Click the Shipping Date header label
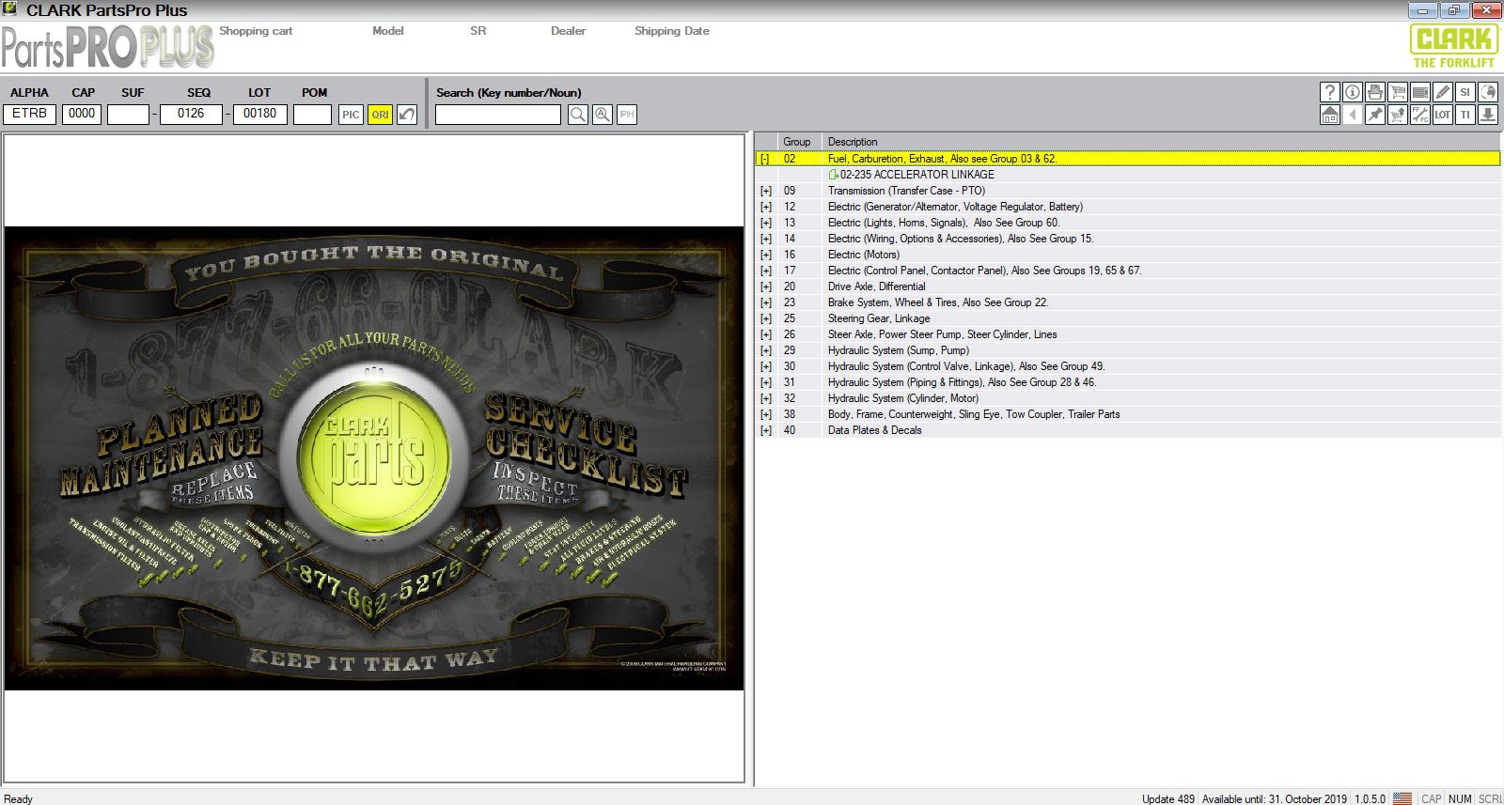1504x805 pixels. [x=672, y=31]
